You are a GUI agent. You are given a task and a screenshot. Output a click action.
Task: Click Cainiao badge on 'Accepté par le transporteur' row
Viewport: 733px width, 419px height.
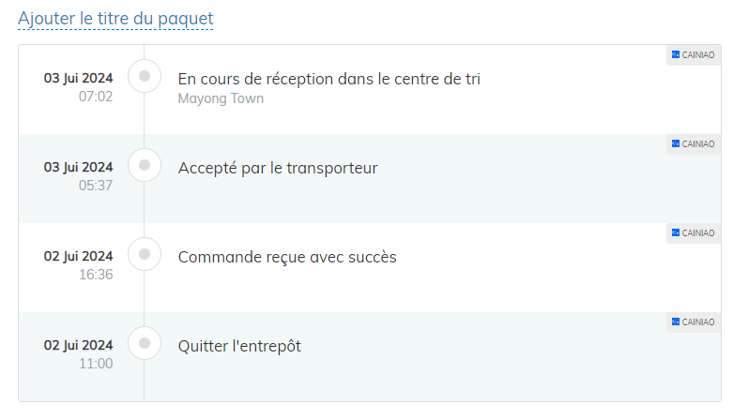(694, 144)
